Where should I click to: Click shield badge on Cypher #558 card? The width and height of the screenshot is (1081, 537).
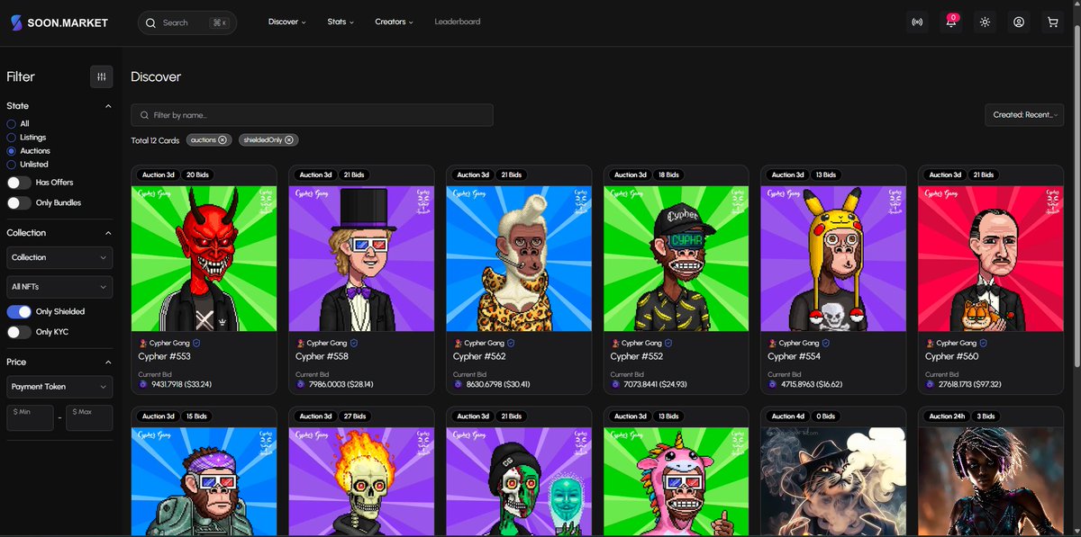[x=354, y=343]
